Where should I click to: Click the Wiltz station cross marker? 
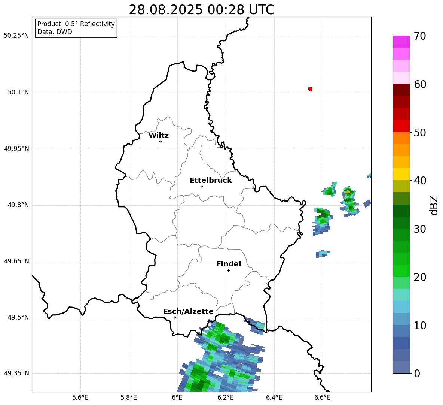point(161,142)
